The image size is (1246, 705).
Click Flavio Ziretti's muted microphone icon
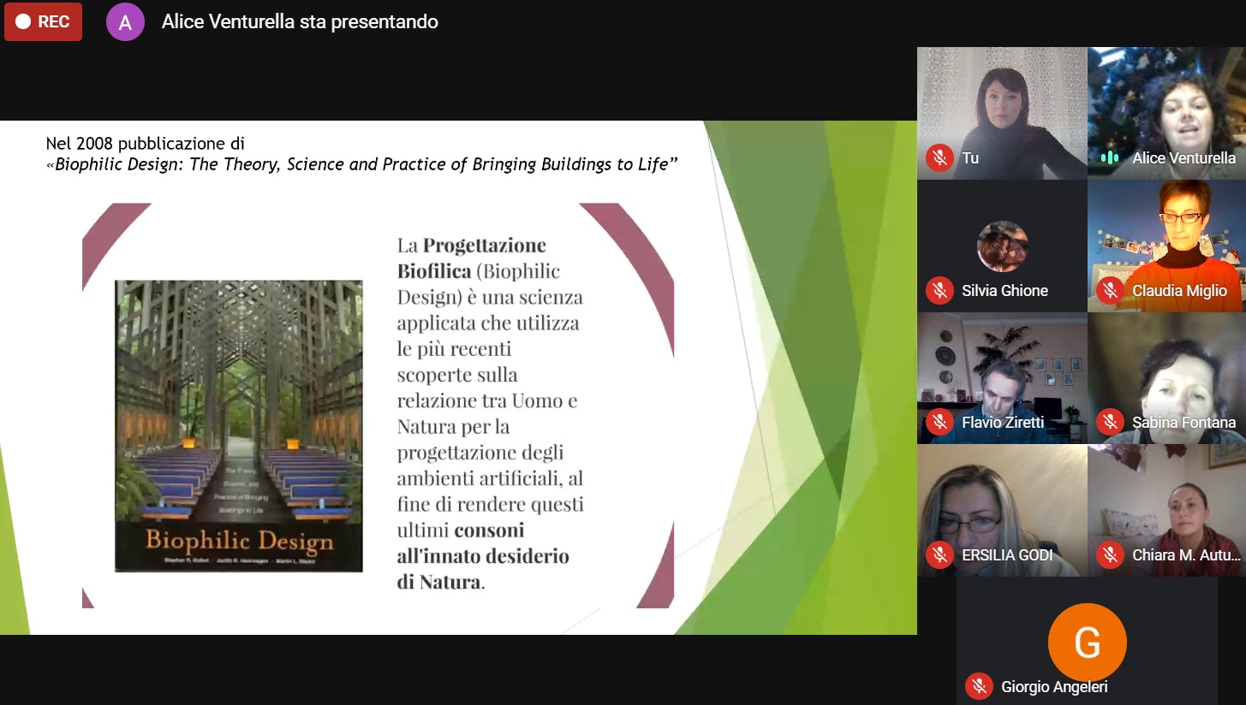coord(939,423)
